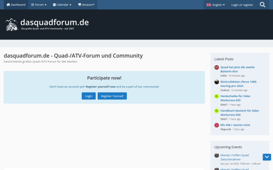Click the blue Login button
273x170 pixels.
coord(89,96)
